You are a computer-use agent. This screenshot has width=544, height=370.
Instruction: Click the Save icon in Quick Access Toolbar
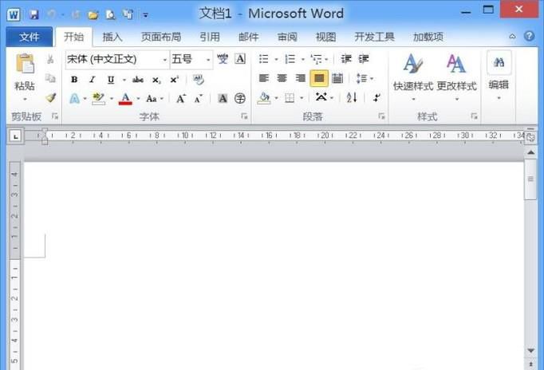[34, 14]
